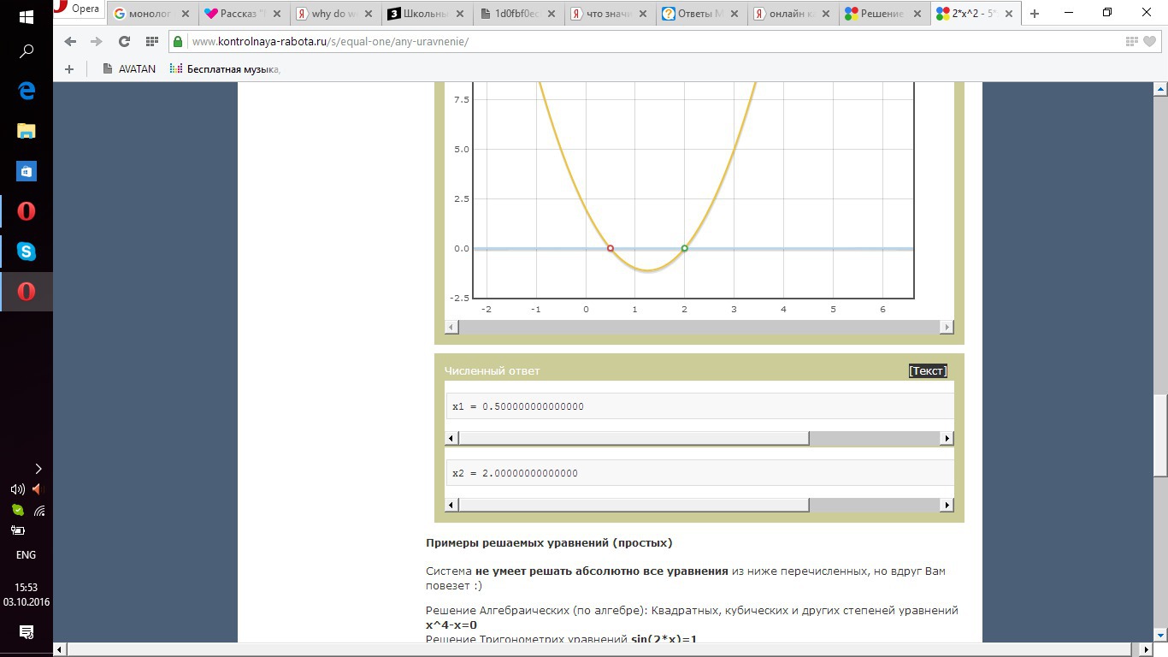This screenshot has height=657, width=1168.
Task: Open the AVATAN bookmark
Action: (129, 69)
